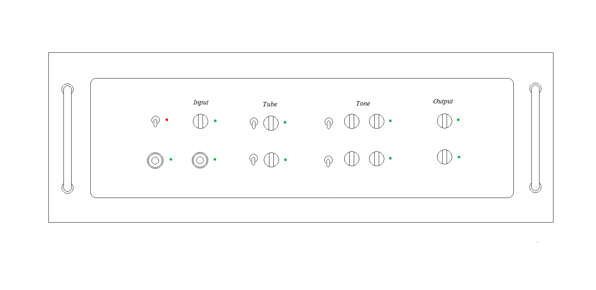596x290 pixels.
Task: Click the red power indicator LED
Action: click(x=167, y=120)
